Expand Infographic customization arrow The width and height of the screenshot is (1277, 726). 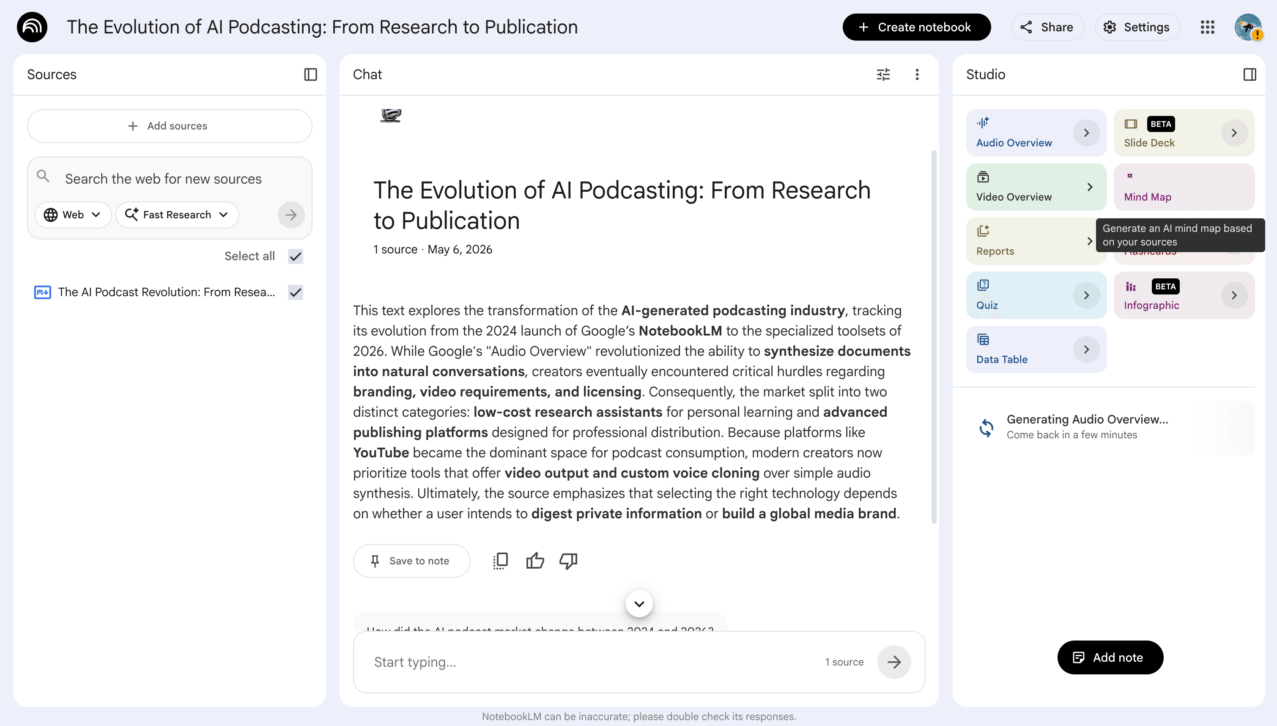click(1234, 296)
